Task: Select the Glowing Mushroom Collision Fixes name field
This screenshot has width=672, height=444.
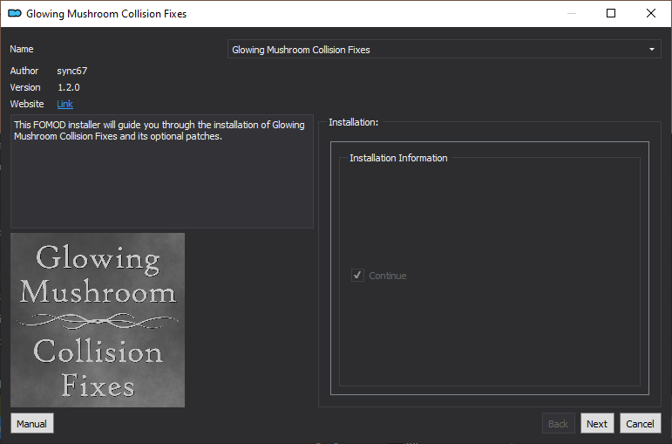Action: (444, 50)
